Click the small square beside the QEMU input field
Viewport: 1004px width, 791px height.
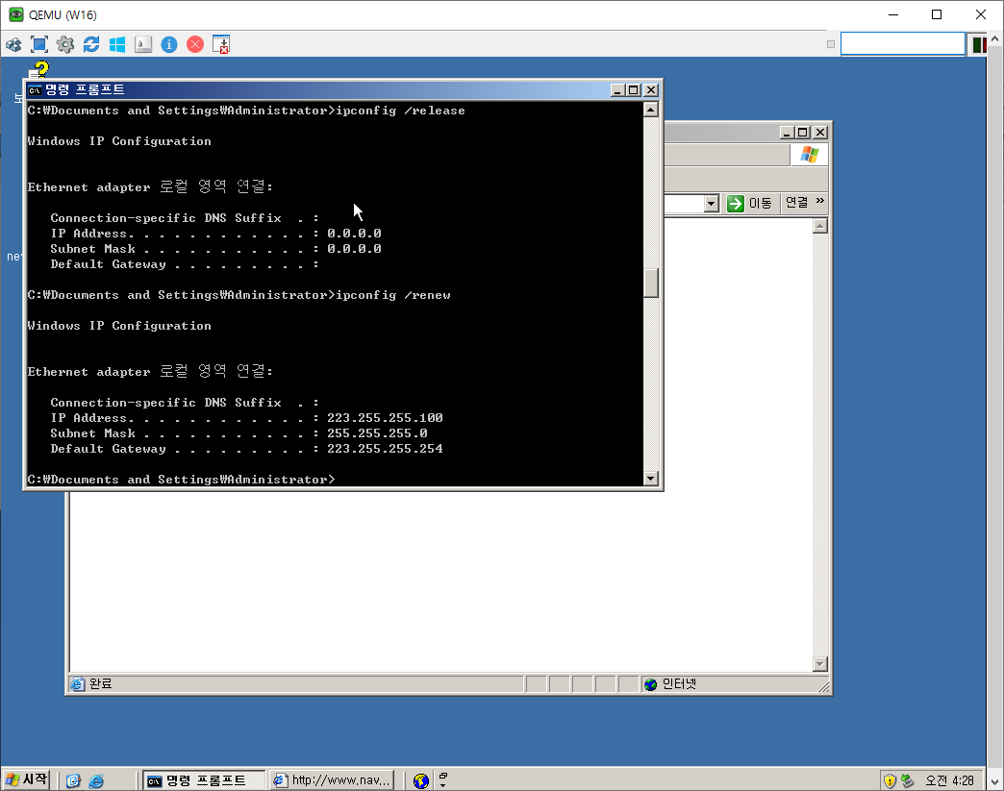[x=831, y=44]
